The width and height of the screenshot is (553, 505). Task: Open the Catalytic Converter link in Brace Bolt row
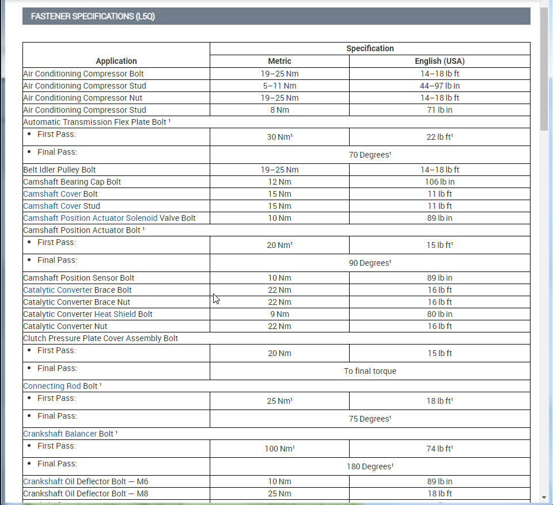[x=58, y=290]
